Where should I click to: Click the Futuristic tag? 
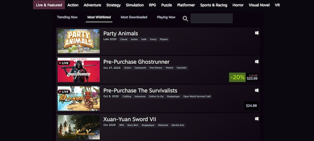[x=181, y=68]
